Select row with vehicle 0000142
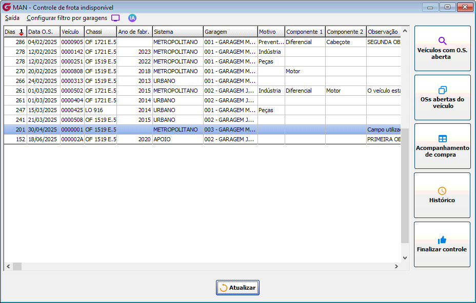The image size is (476, 303). (x=202, y=52)
